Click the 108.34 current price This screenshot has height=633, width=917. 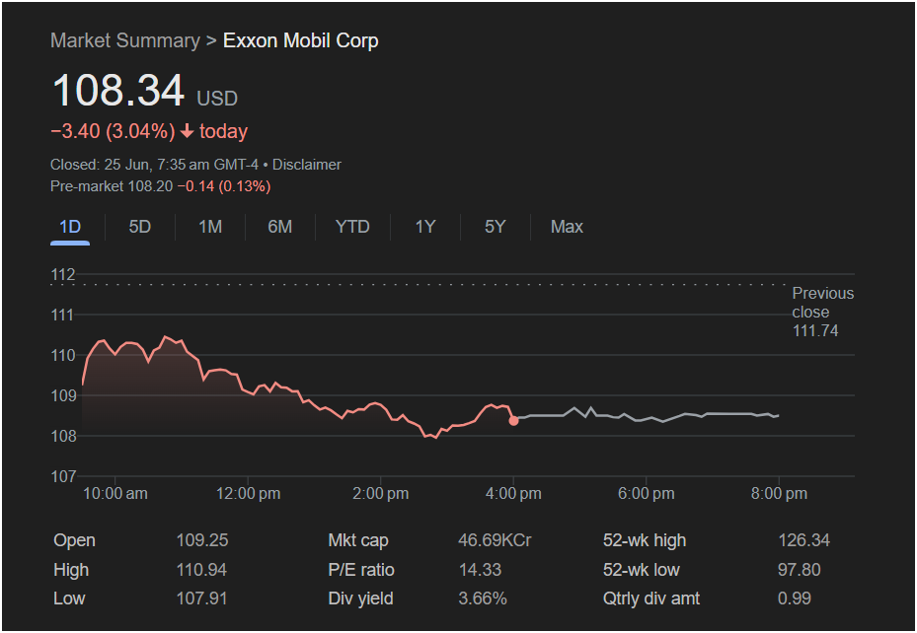pos(117,92)
